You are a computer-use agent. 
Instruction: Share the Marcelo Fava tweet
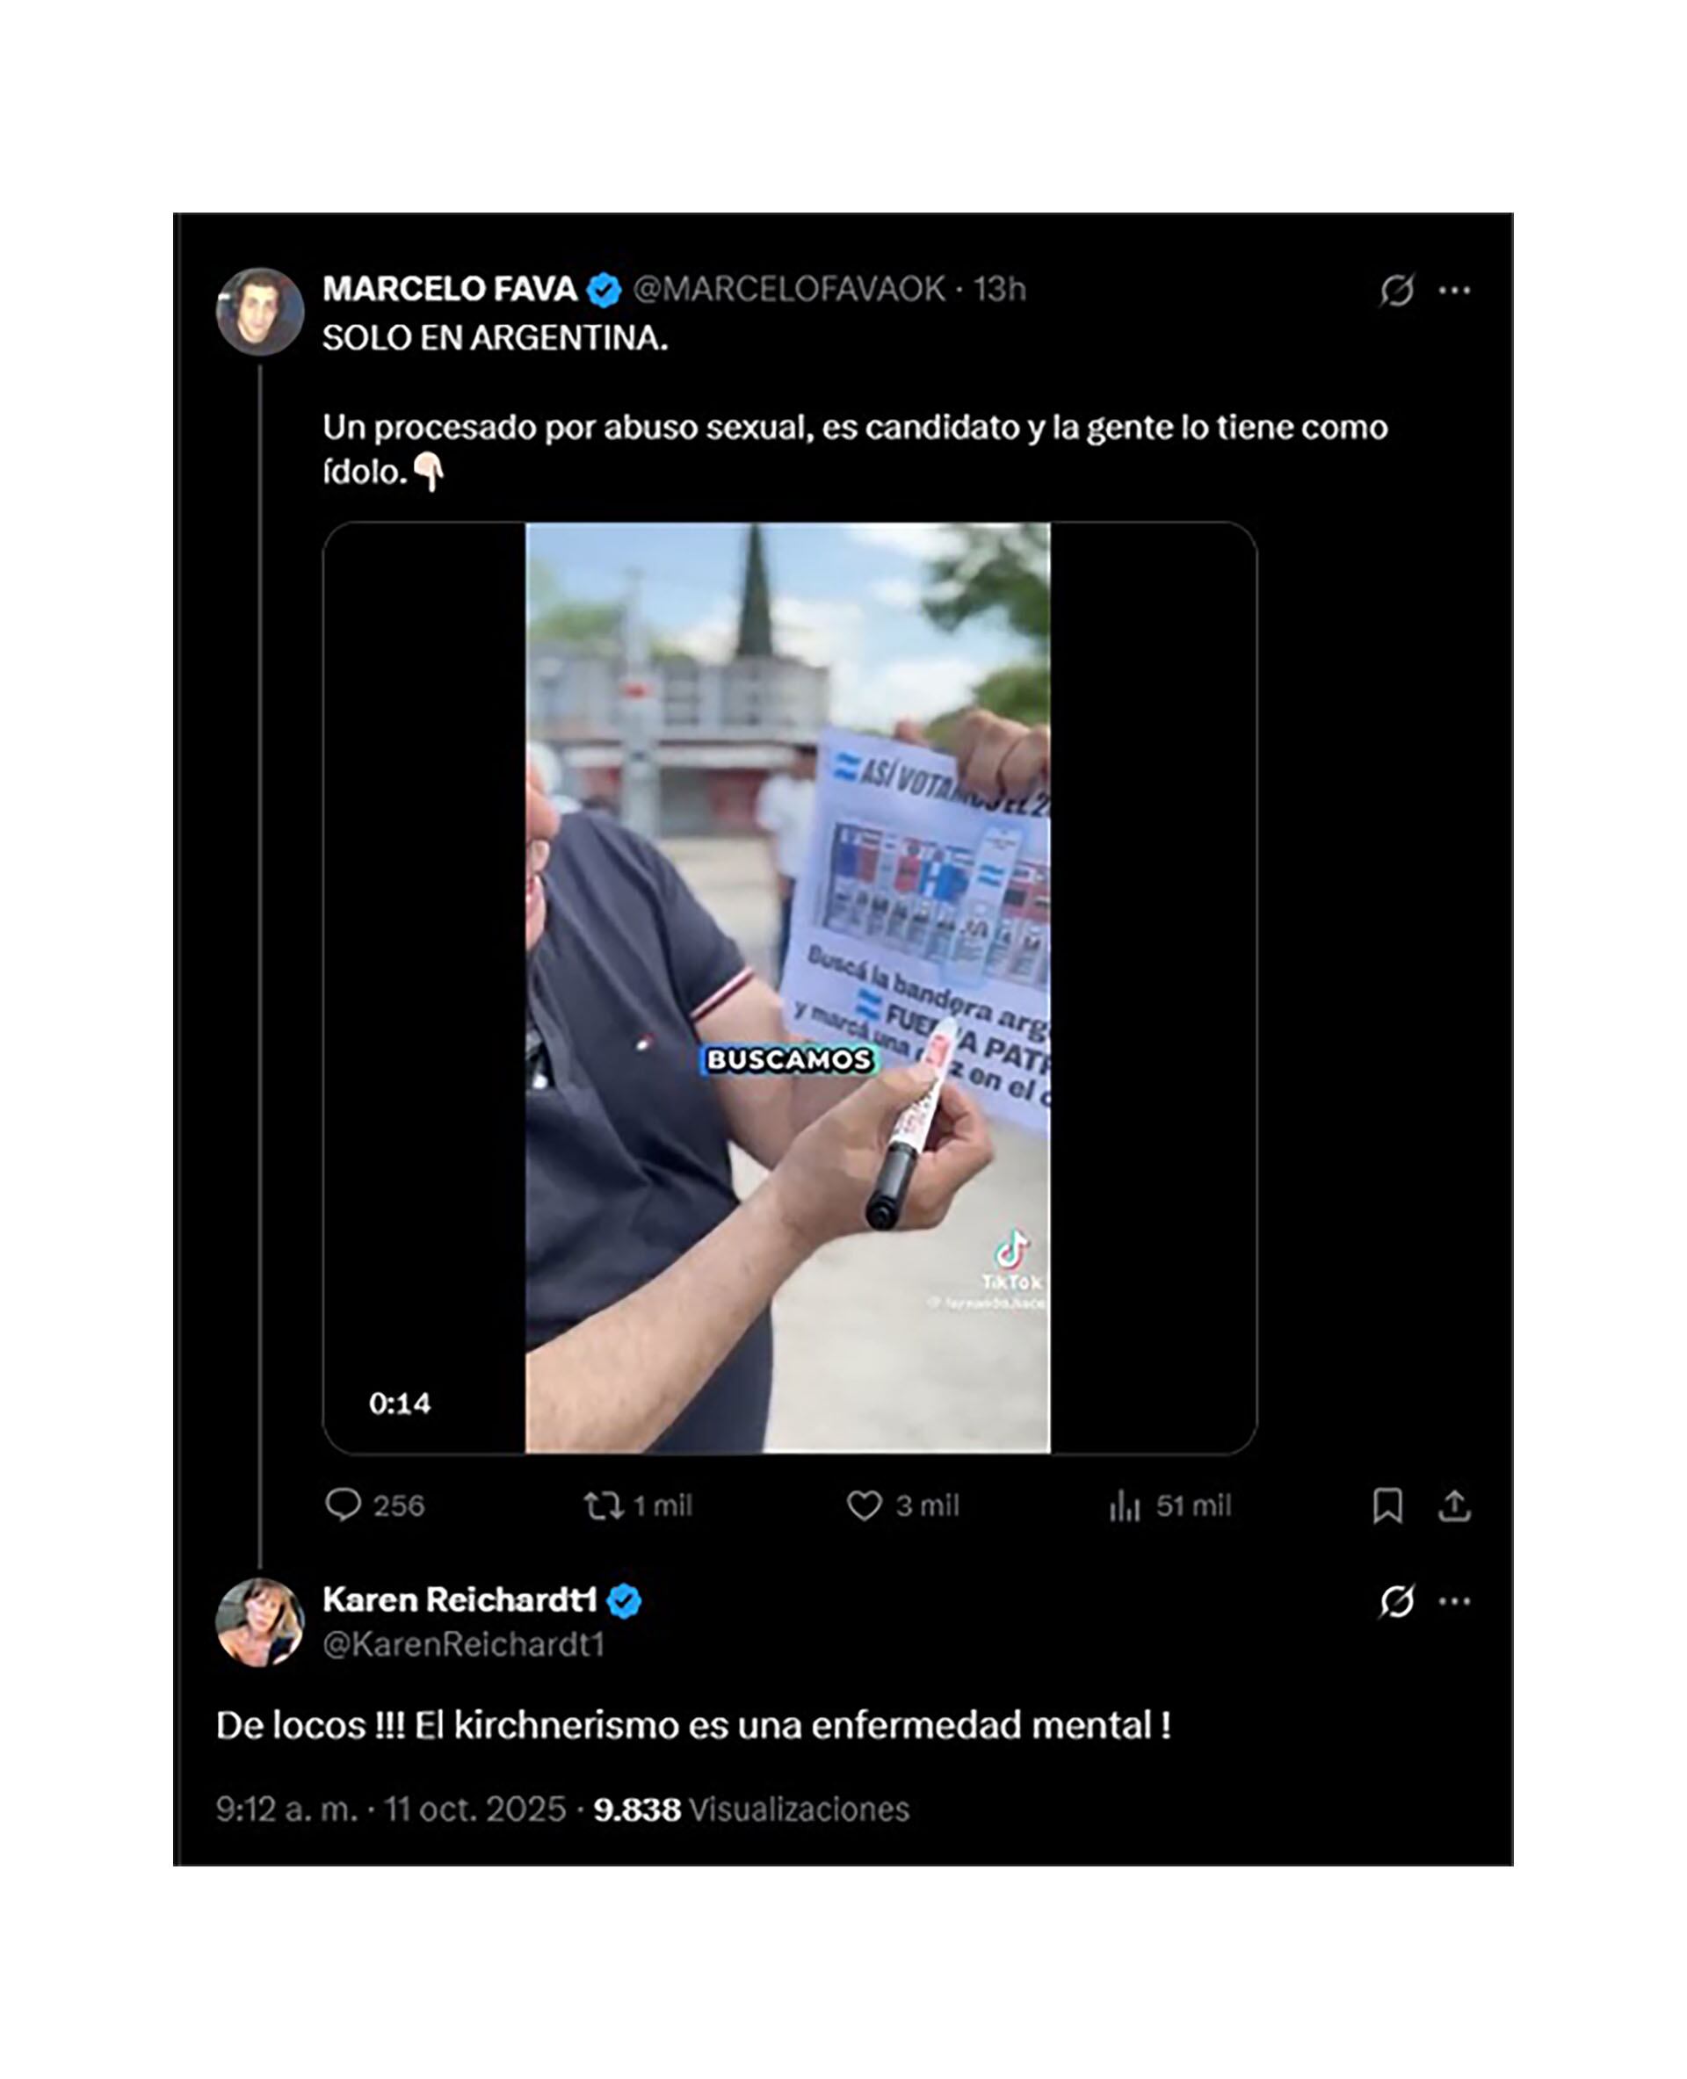point(1454,1505)
